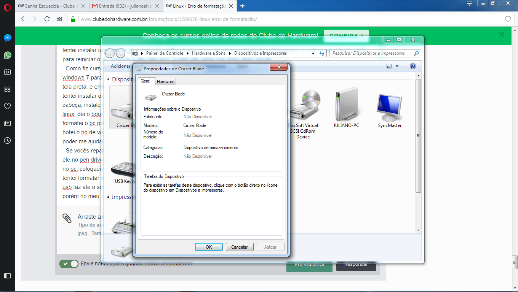
Task: Open the tab menu icon in title bar
Action: 470,3
